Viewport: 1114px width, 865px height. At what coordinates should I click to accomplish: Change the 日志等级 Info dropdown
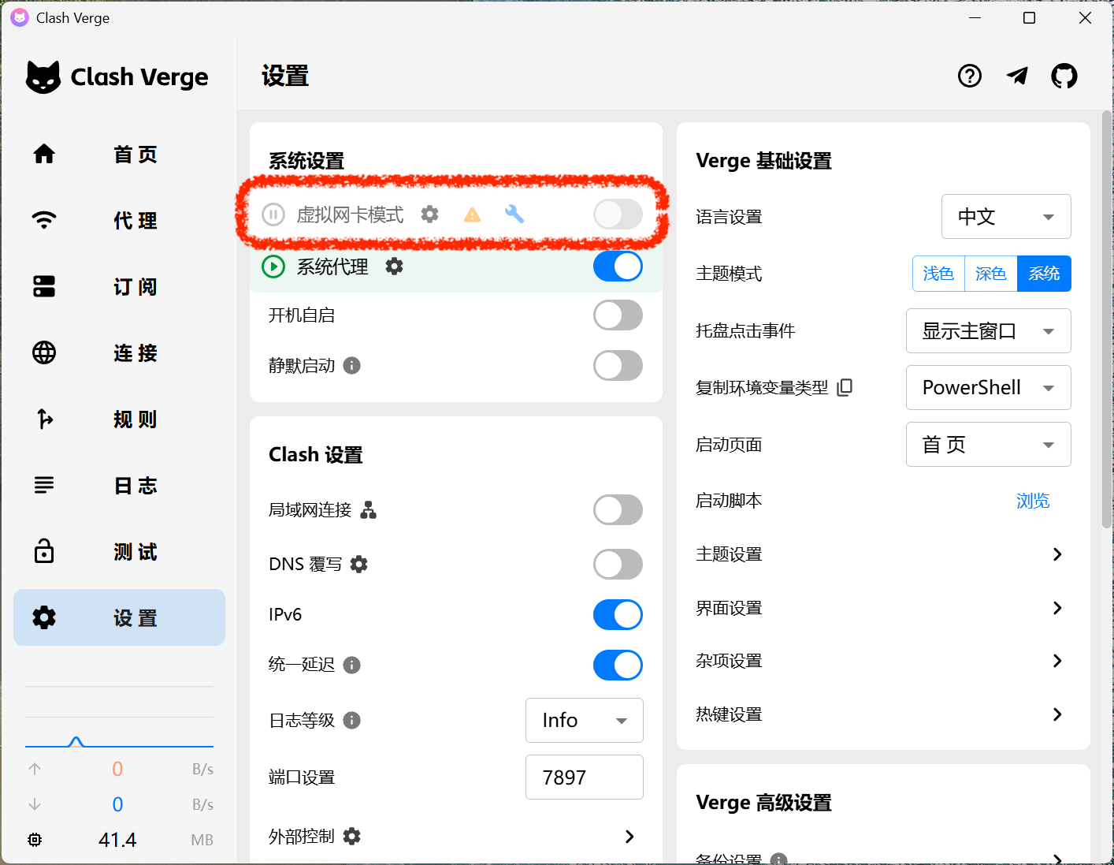[x=584, y=720]
